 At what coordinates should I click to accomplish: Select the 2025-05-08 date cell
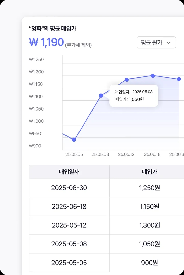coord(69,244)
